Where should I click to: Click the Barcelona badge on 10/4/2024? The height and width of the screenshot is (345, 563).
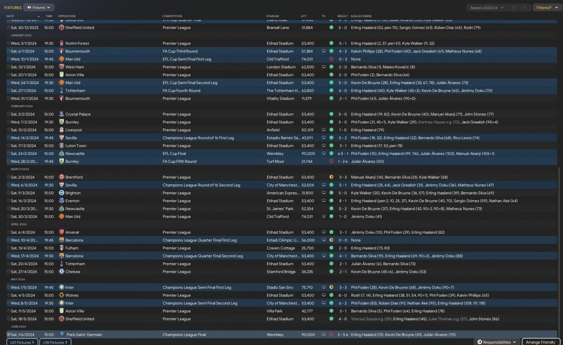click(62, 240)
